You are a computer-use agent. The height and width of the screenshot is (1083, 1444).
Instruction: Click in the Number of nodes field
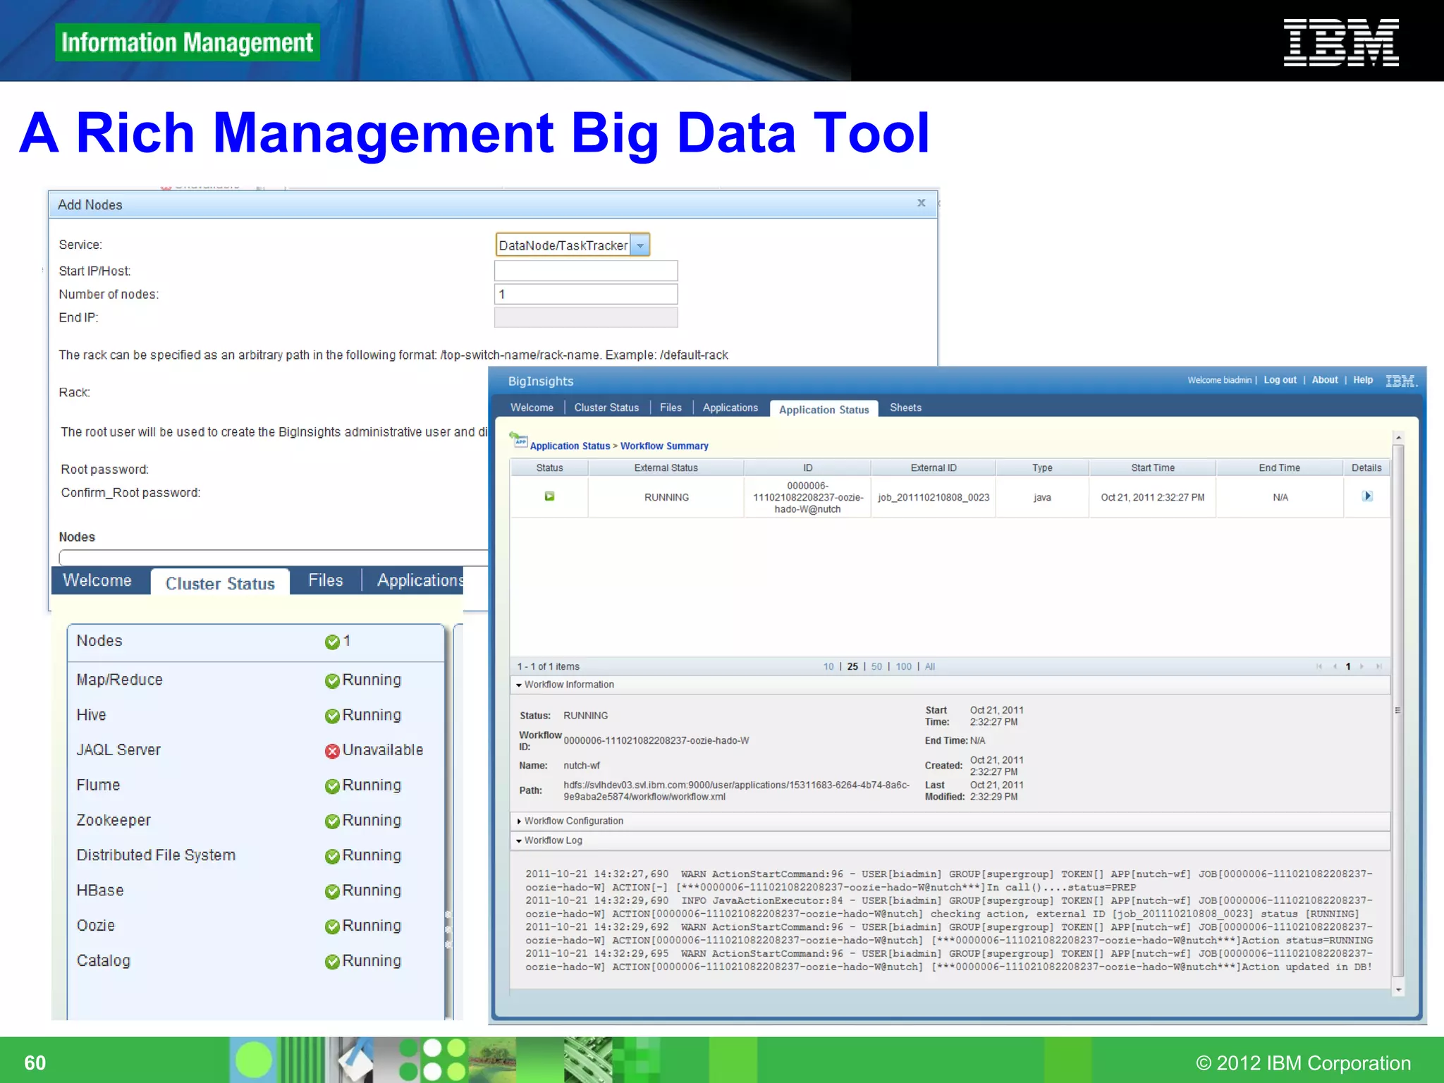(x=585, y=294)
